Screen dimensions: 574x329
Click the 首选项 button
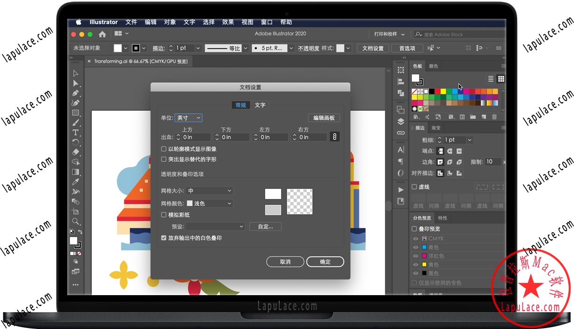(407, 48)
